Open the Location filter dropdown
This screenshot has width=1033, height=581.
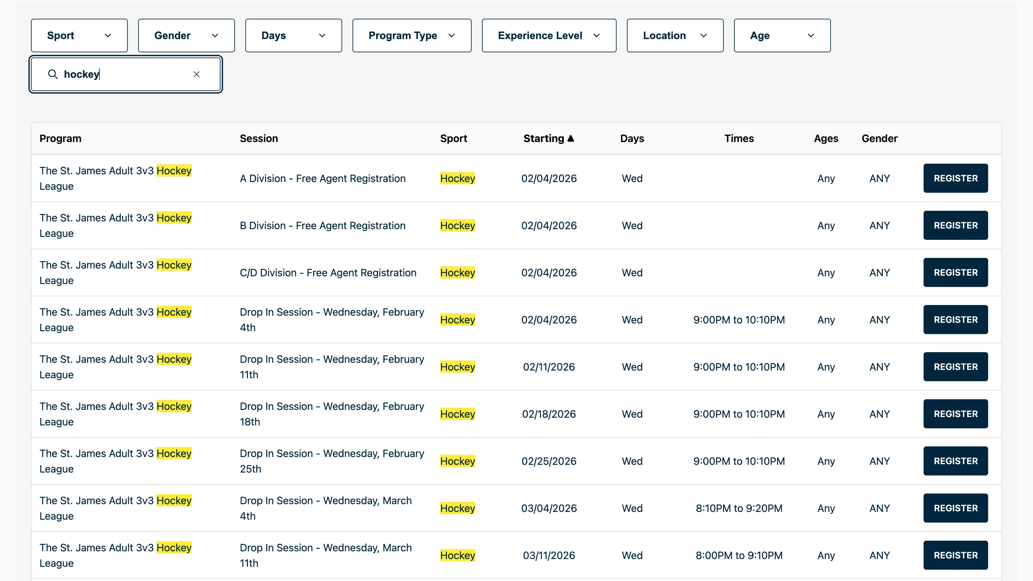675,35
